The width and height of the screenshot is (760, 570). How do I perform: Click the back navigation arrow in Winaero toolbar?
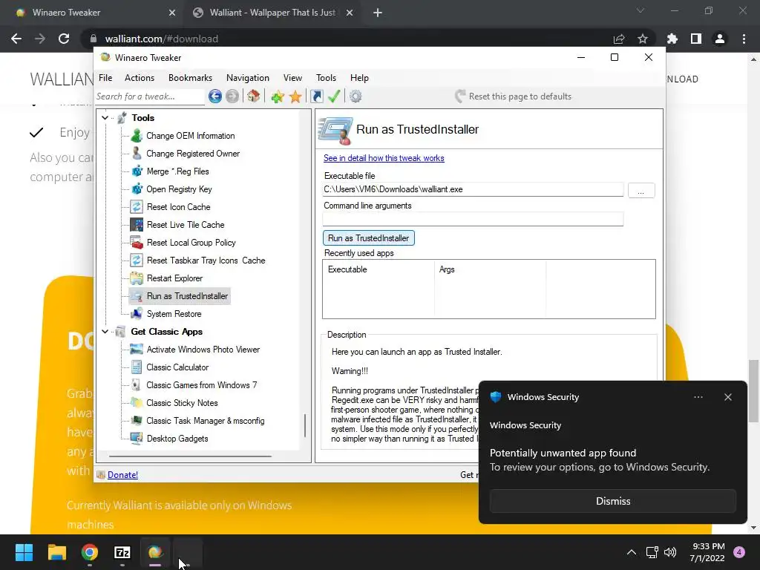[x=214, y=96]
